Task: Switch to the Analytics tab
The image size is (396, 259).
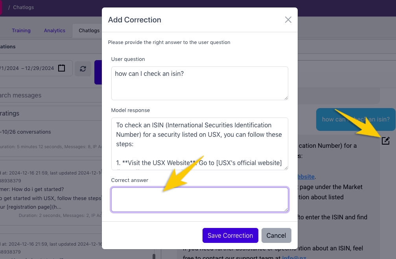Action: 55,31
